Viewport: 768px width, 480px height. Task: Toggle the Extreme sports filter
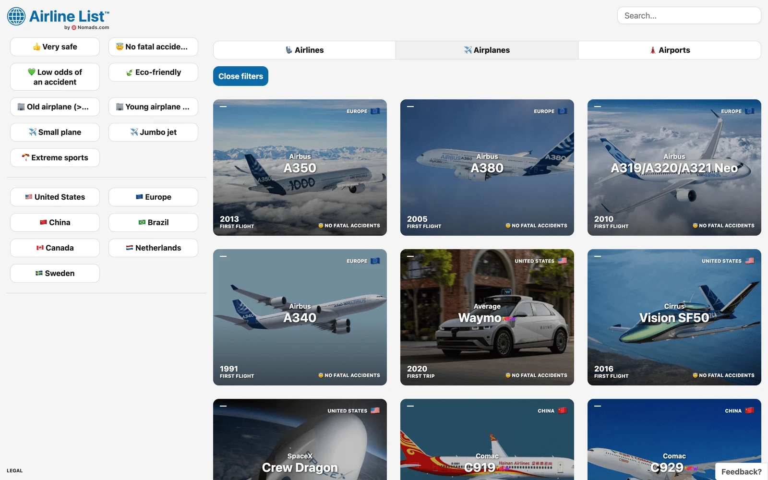tap(55, 158)
